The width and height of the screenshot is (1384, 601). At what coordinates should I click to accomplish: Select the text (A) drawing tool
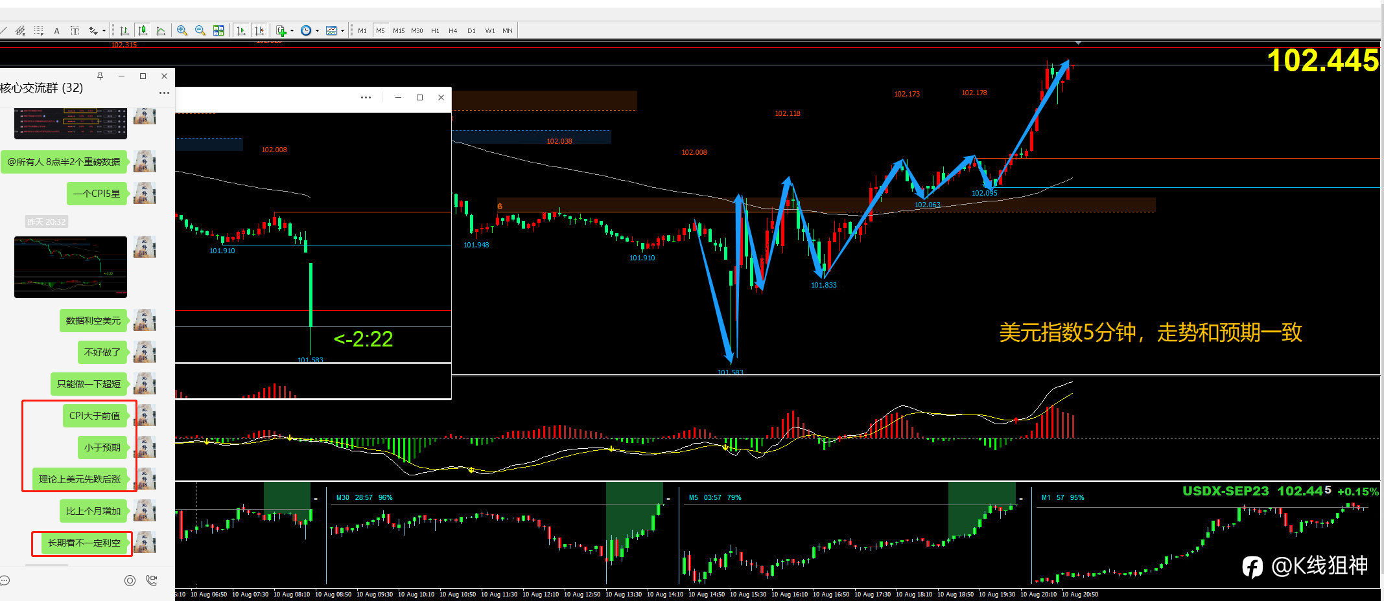click(56, 30)
